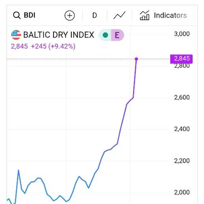Click the green market status dot
Image resolution: width=204 pixels, height=204 pixels.
(x=105, y=35)
